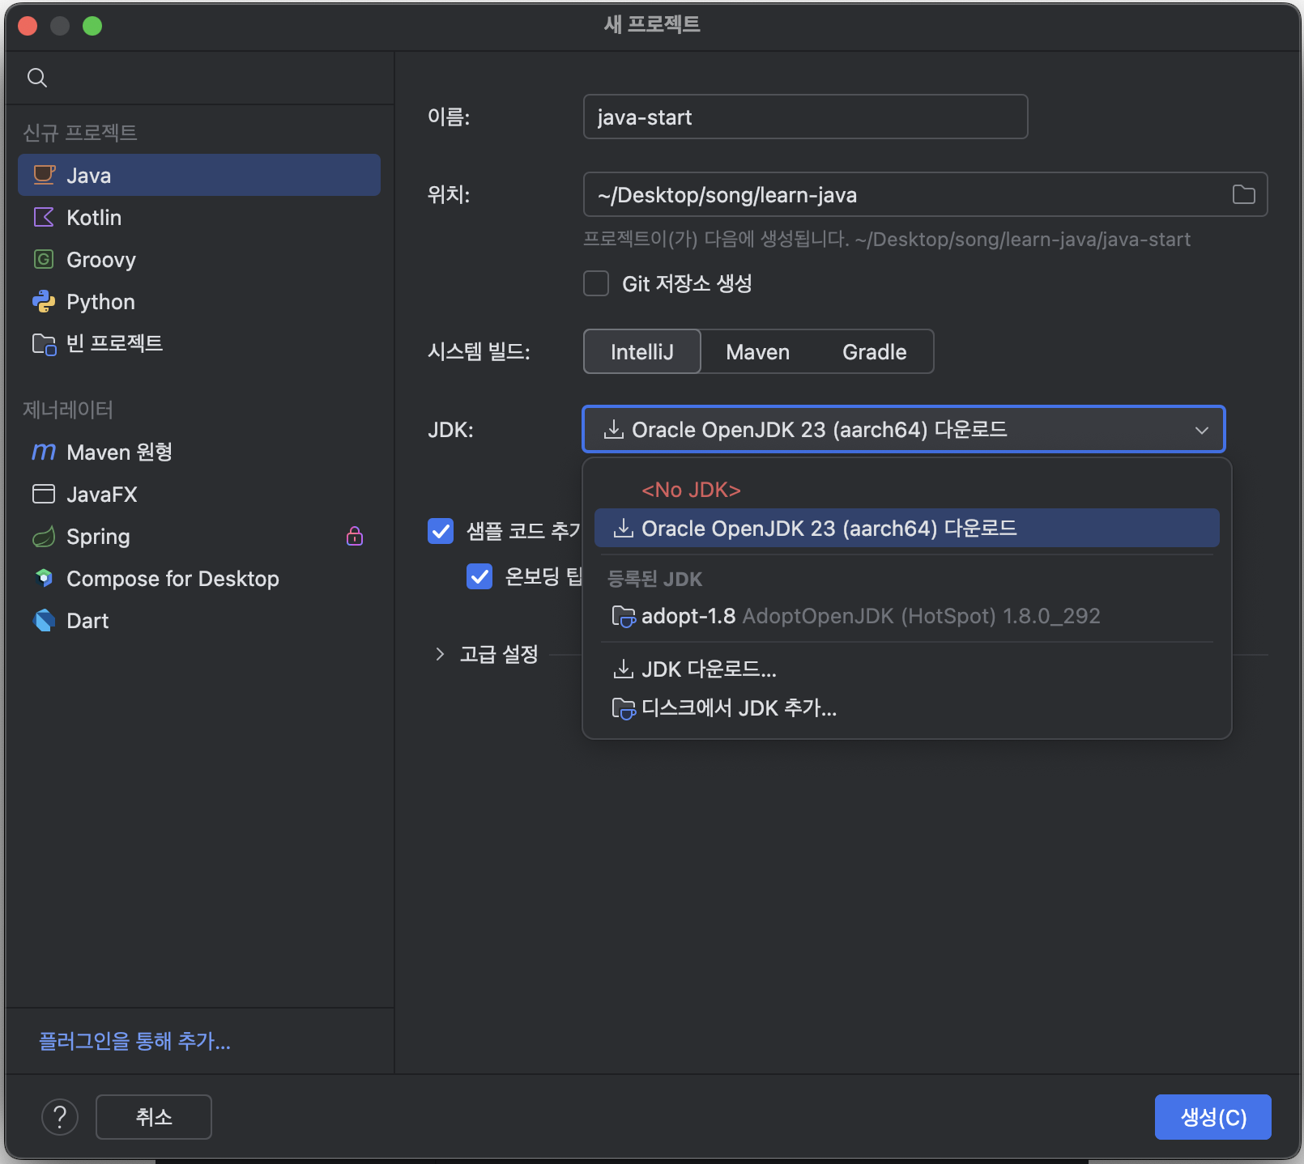This screenshot has width=1304, height=1164.
Task: Open the JavaFX generator
Action: (x=199, y=494)
